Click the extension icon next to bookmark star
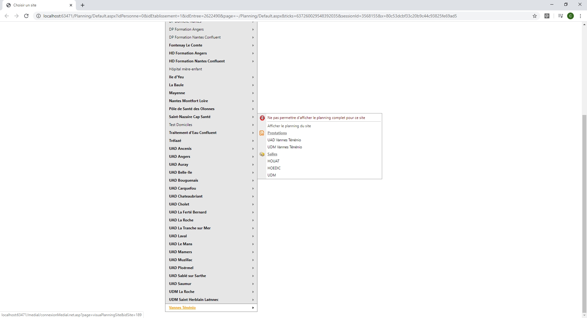Image resolution: width=587 pixels, height=318 pixels. coord(547,16)
